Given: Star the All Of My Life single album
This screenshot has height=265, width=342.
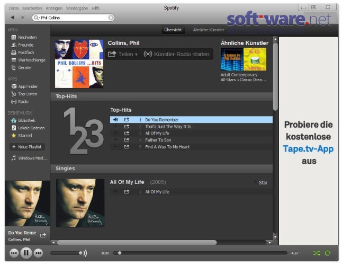Looking at the screenshot, I should [260, 182].
